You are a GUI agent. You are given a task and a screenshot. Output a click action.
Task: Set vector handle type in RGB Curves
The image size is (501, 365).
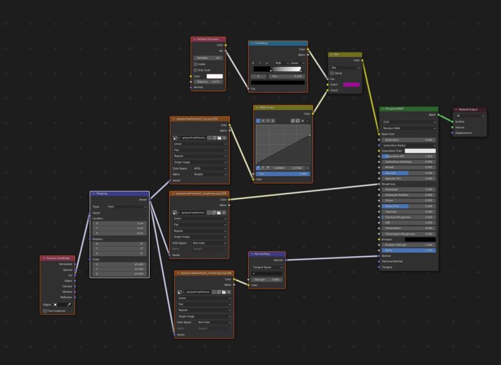pos(263,168)
